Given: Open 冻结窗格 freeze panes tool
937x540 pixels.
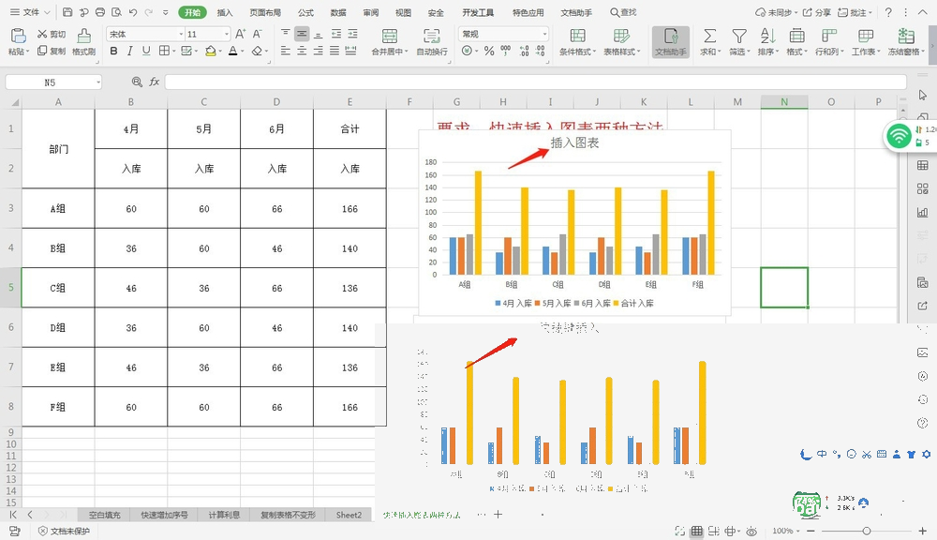Looking at the screenshot, I should [906, 42].
